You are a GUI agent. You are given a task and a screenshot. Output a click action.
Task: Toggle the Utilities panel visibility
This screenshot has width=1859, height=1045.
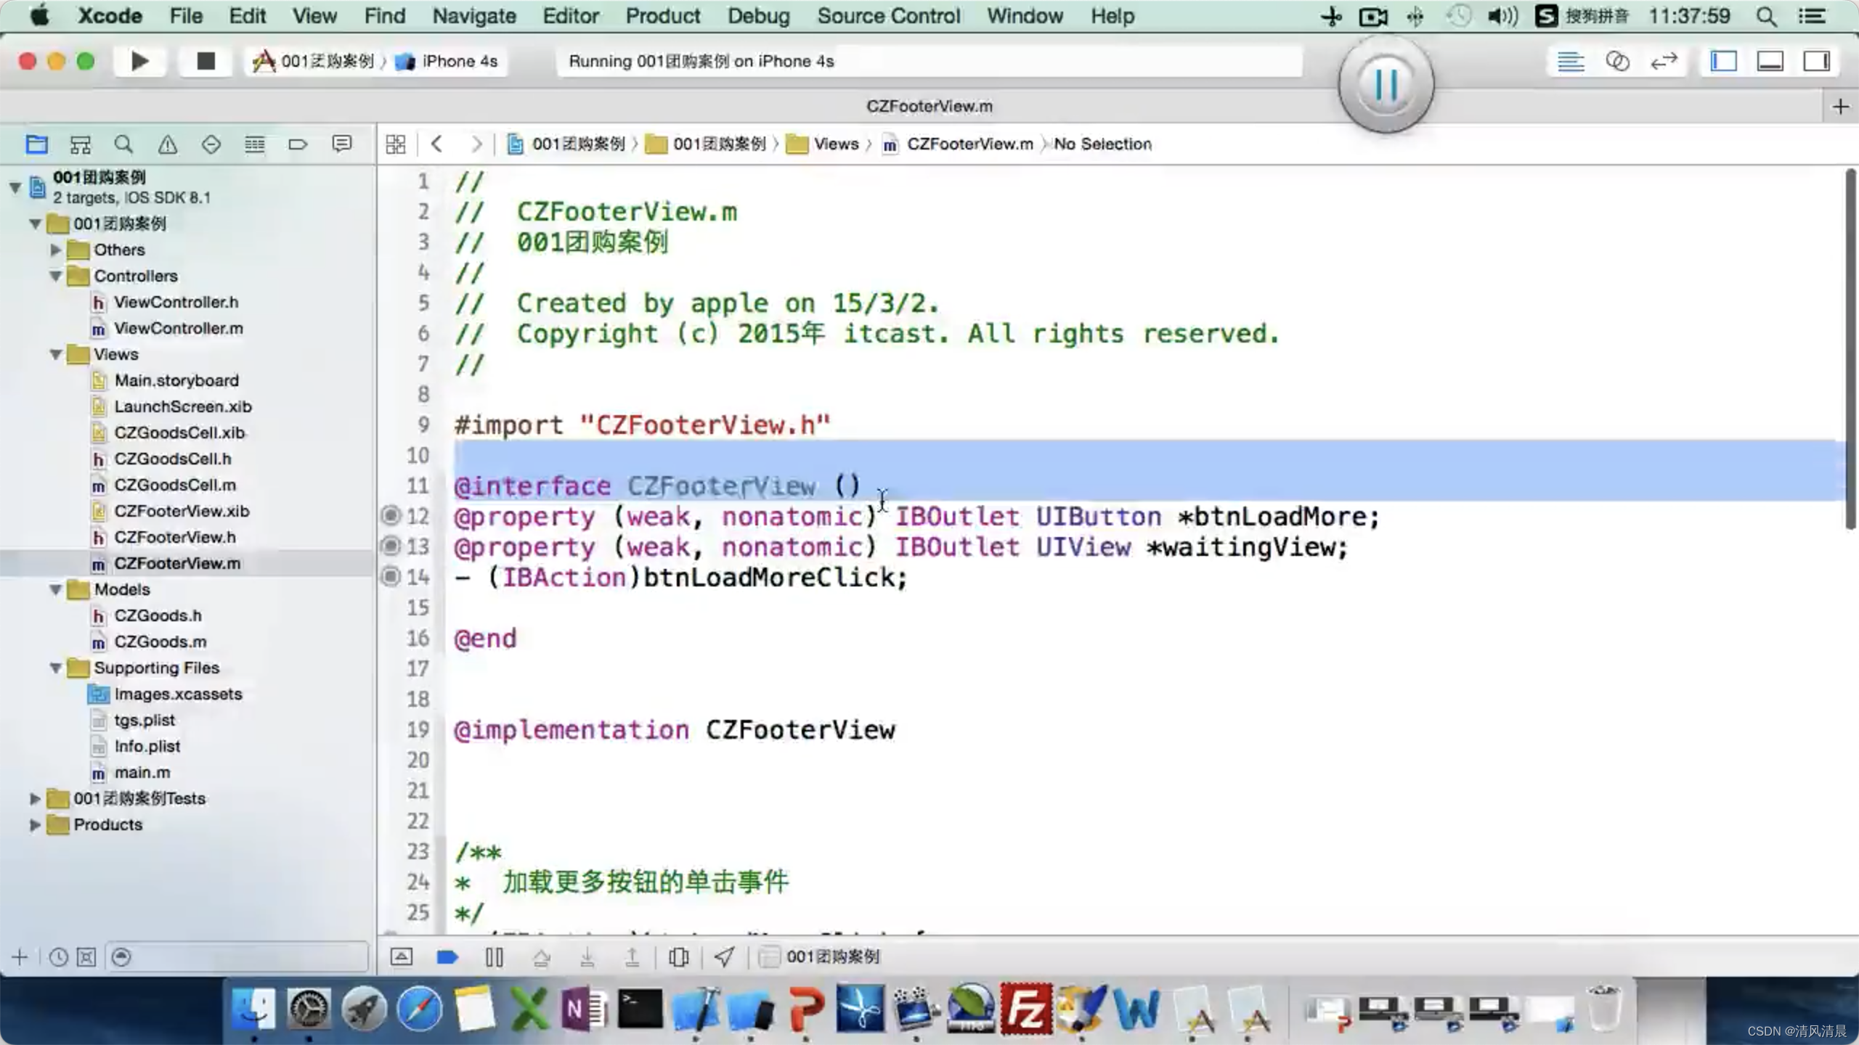(1816, 62)
